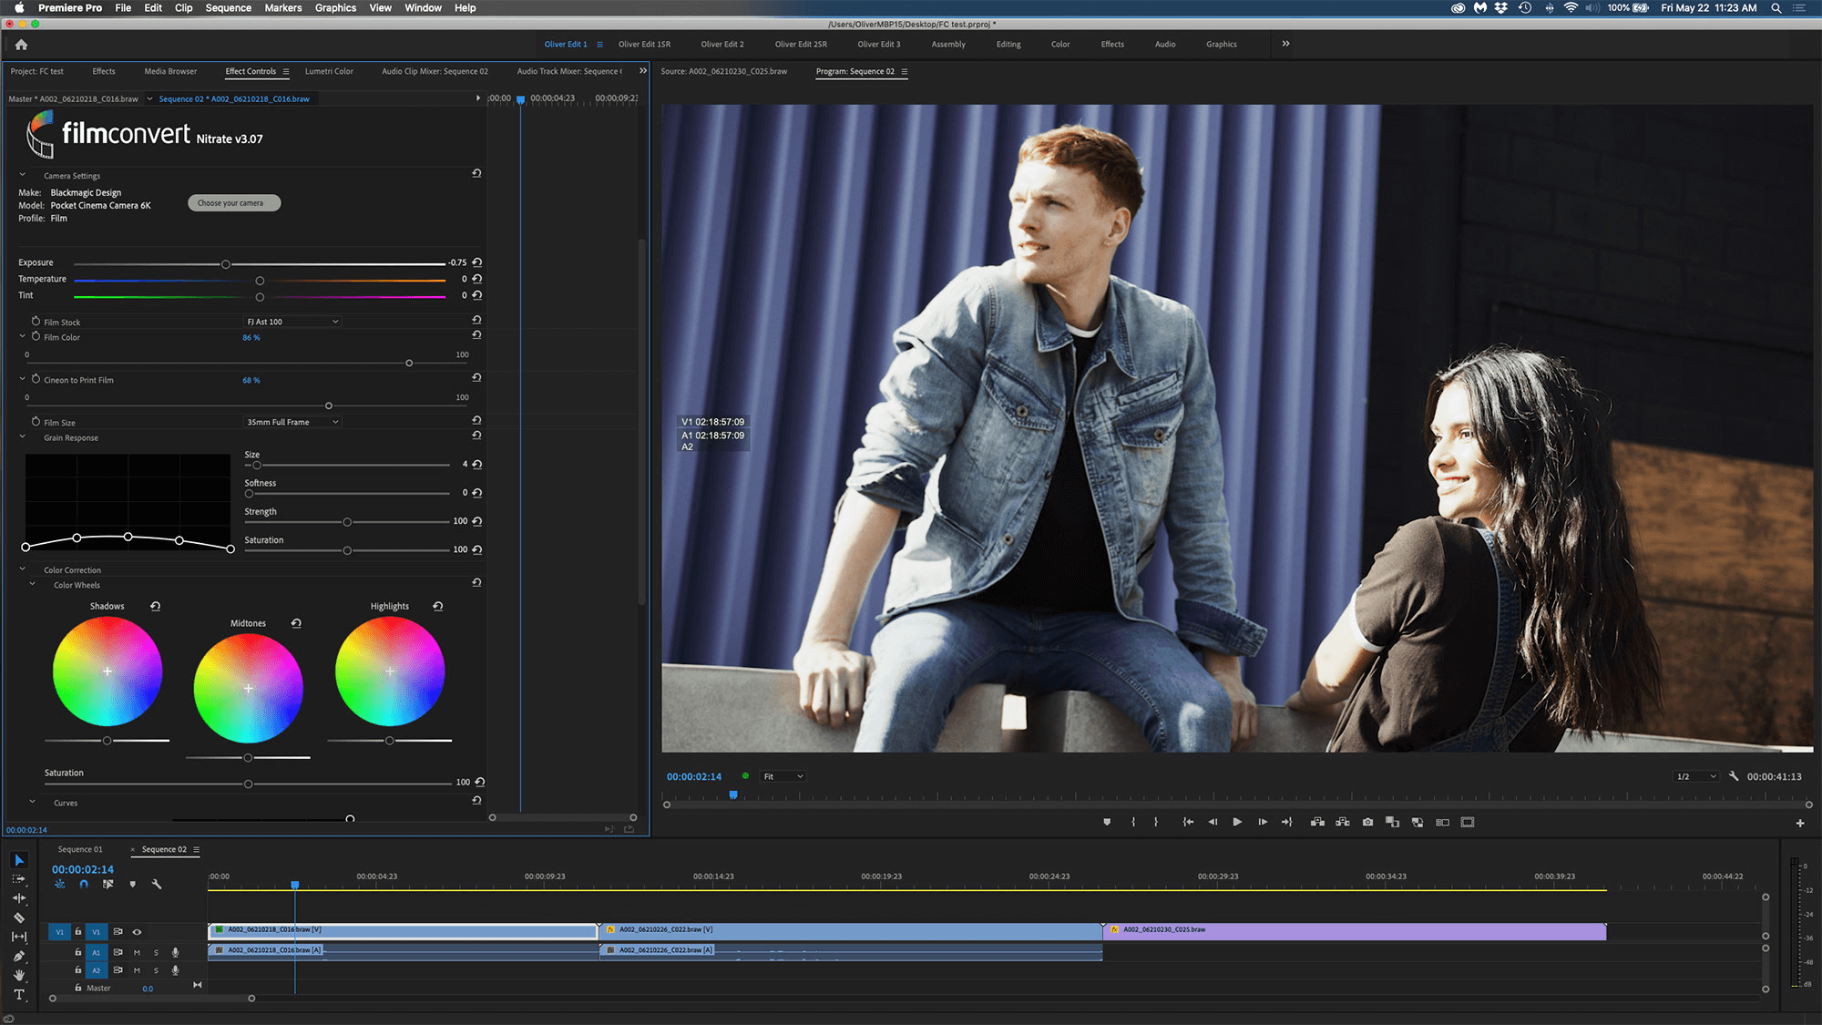
Task: Switch to the Sequence 01 tab
Action: (78, 848)
